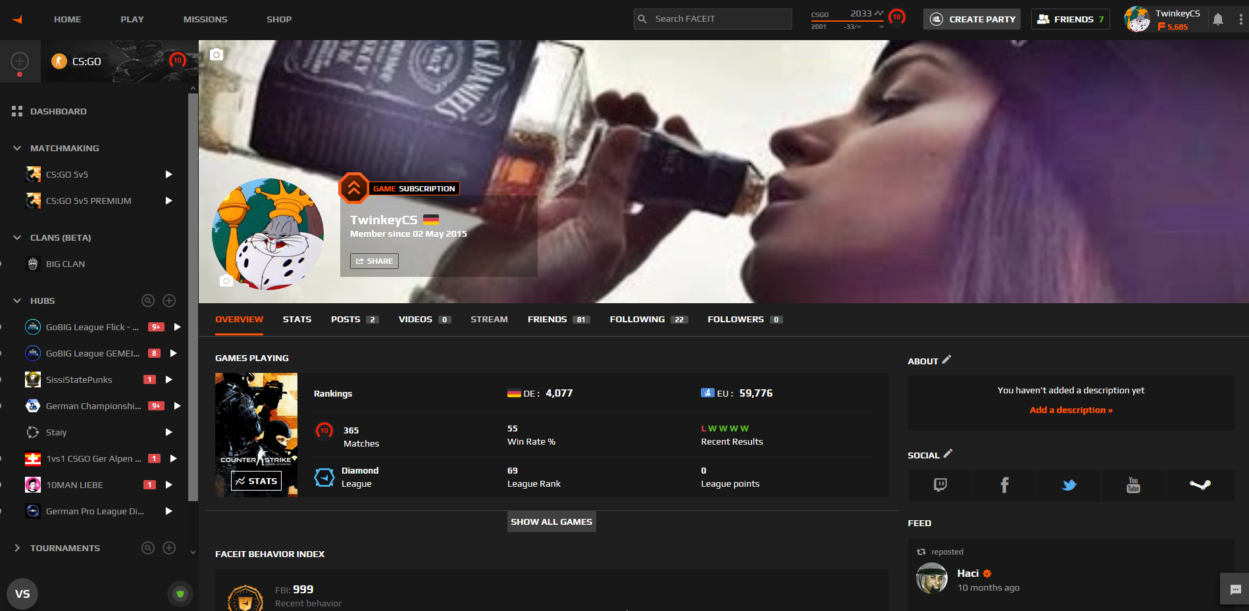Screen dimensions: 1249x611
Task: Search tournaments with magnifier icon
Action: (148, 548)
